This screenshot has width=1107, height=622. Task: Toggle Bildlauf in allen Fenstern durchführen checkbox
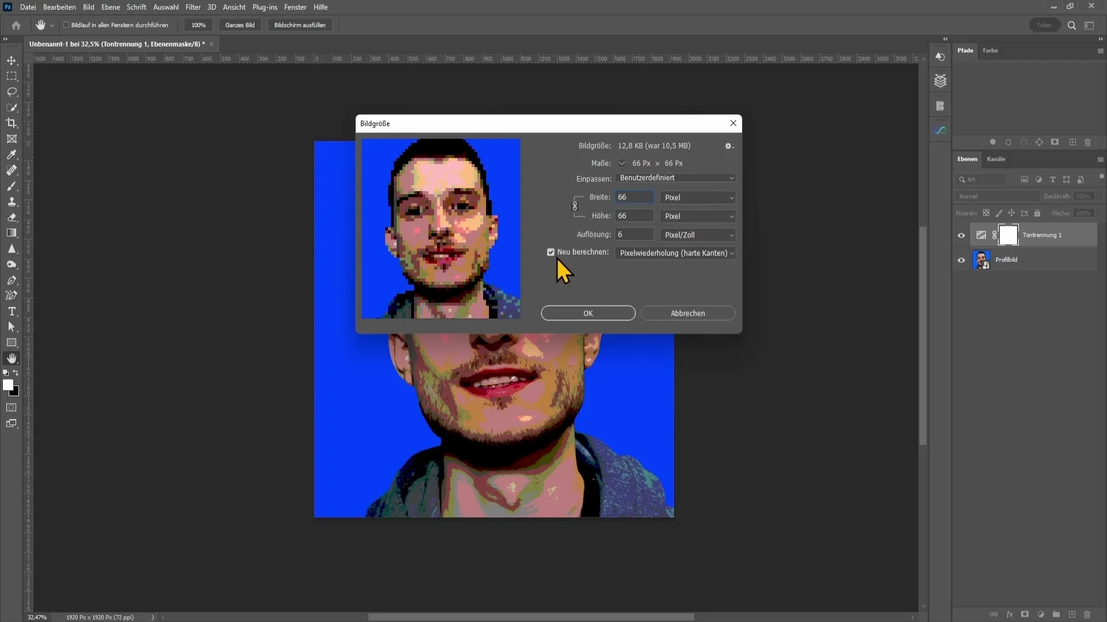[66, 25]
